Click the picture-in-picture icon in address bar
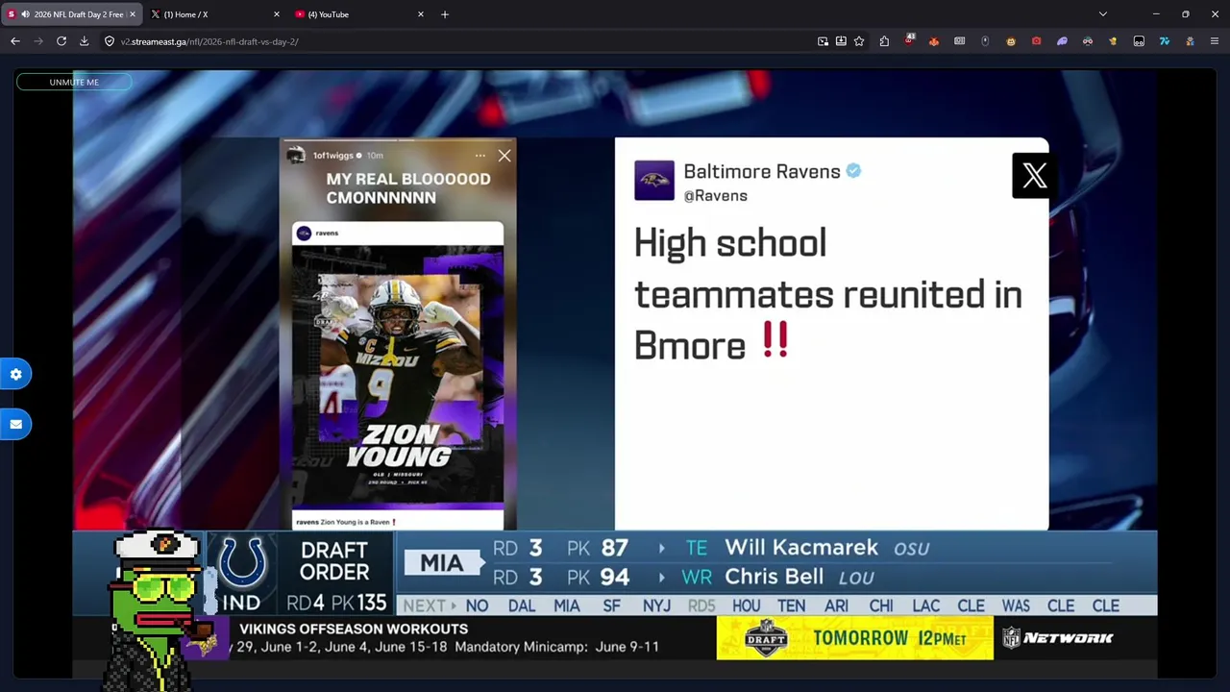Image resolution: width=1230 pixels, height=692 pixels. (x=823, y=41)
